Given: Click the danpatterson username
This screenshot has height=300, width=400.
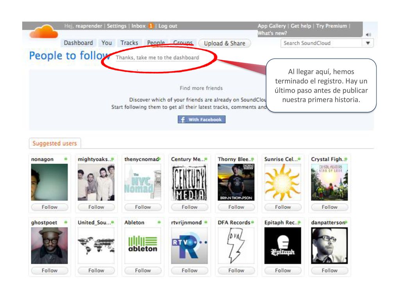Looking at the screenshot, I should pos(328,222).
